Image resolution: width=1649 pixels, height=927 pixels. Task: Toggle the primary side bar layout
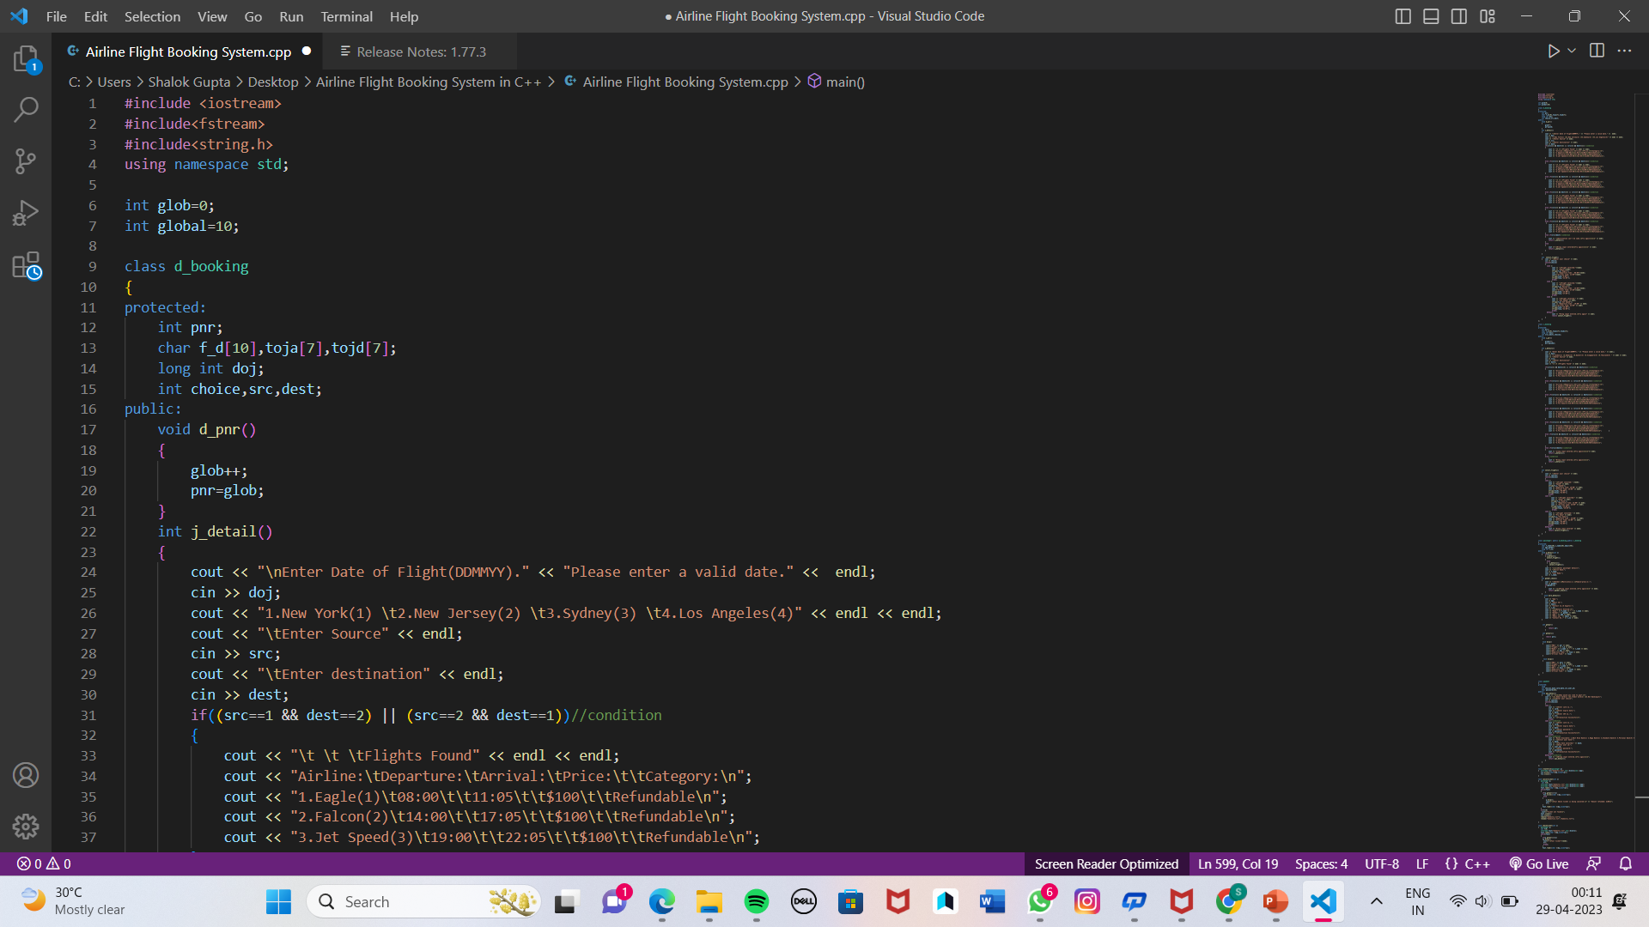(x=1403, y=16)
